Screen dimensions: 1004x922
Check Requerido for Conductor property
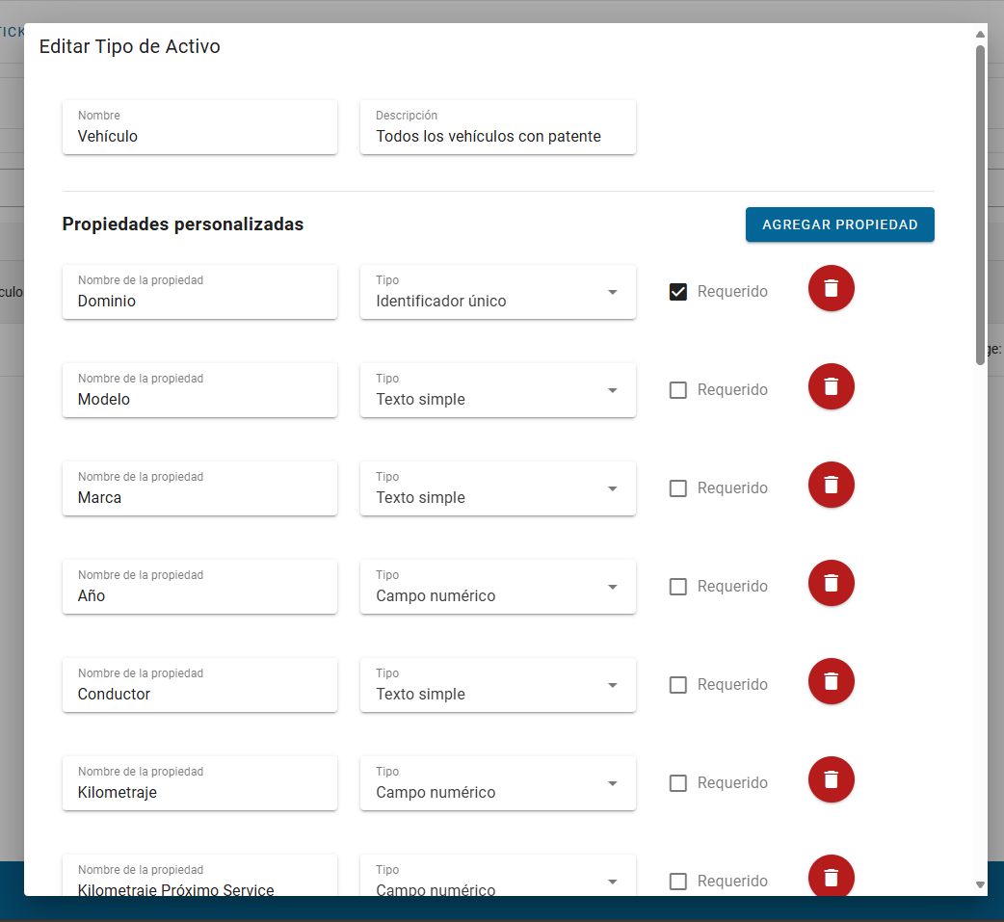coord(678,685)
